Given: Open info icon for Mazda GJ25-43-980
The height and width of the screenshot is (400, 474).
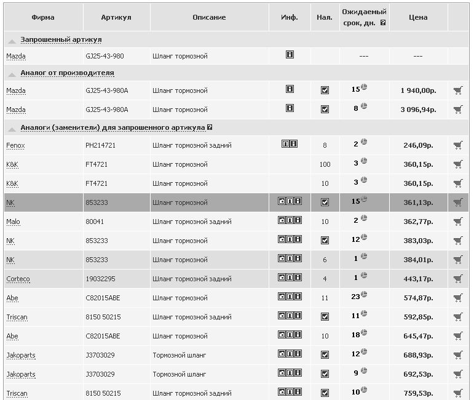Looking at the screenshot, I should [x=290, y=55].
